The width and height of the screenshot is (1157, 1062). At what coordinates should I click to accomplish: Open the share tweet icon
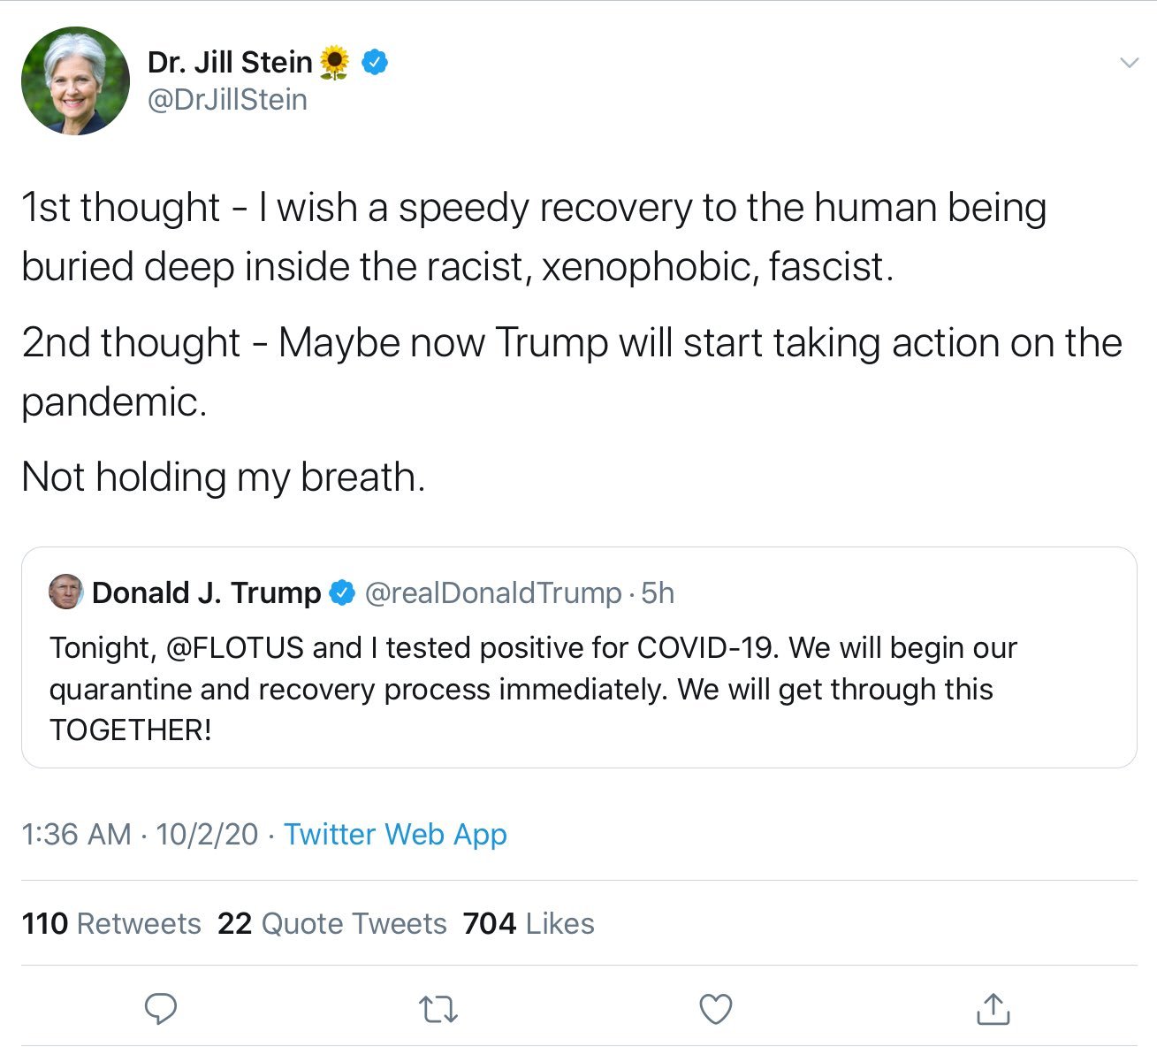[993, 1008]
